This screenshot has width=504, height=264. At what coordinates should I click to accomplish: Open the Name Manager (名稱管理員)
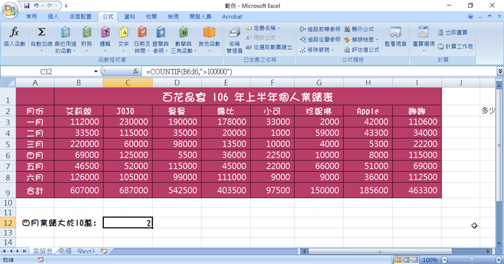click(x=234, y=40)
